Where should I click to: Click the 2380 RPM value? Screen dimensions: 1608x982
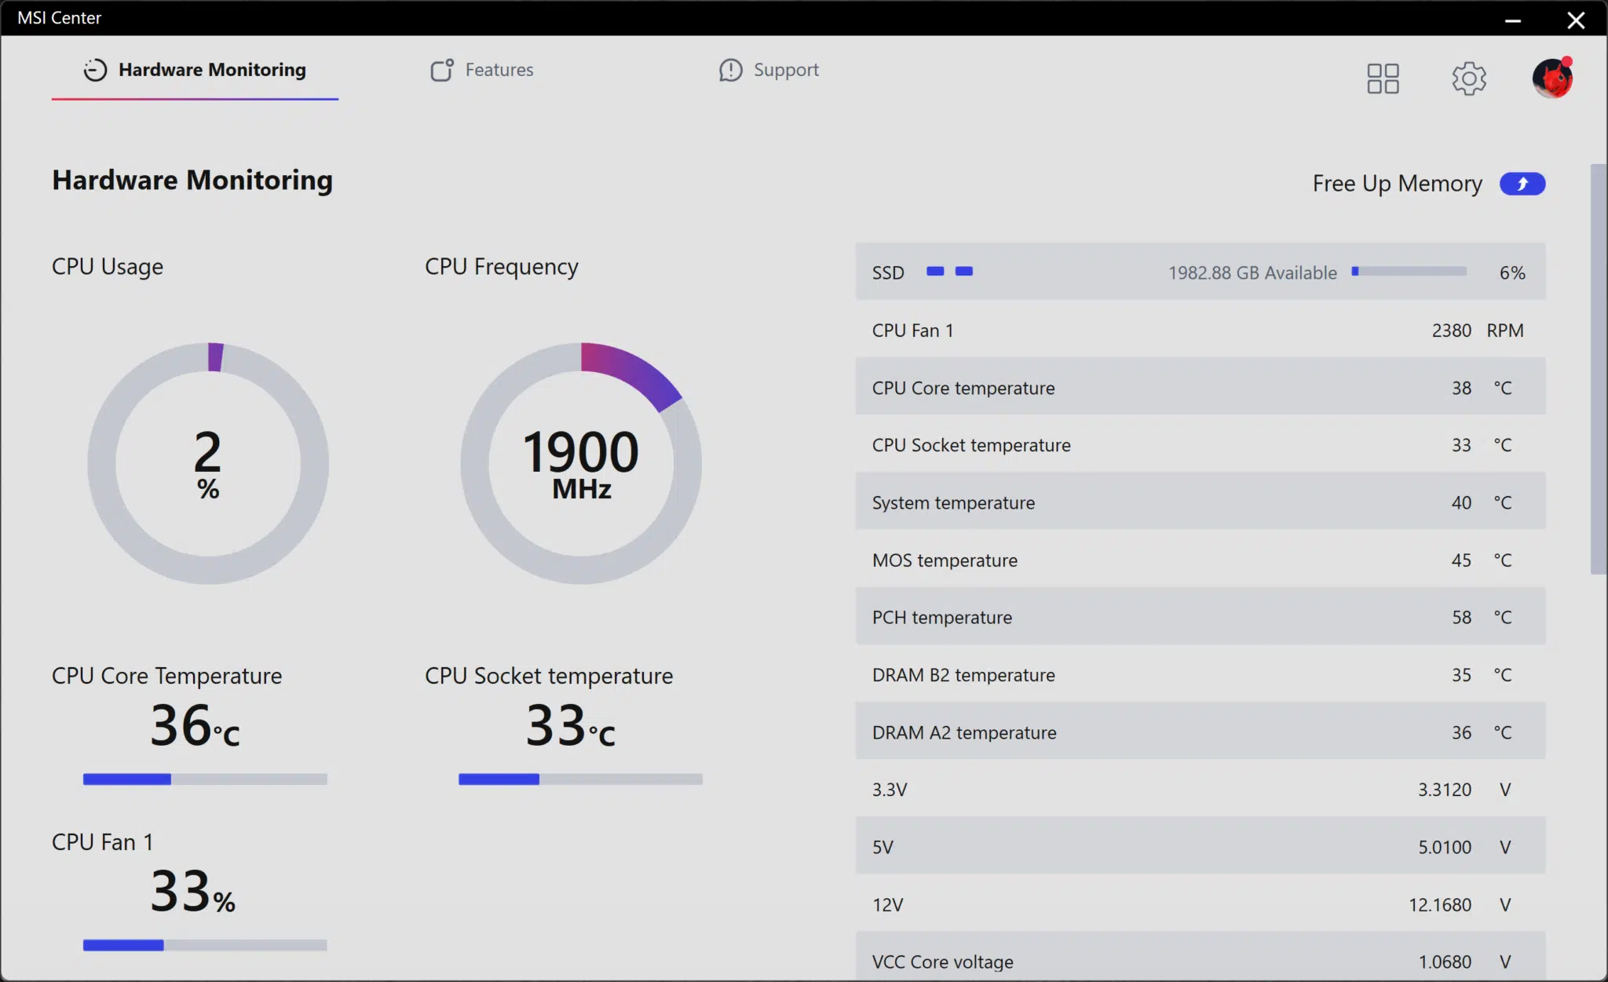click(1478, 330)
